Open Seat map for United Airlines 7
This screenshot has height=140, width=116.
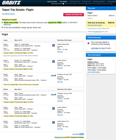(x=60, y=68)
